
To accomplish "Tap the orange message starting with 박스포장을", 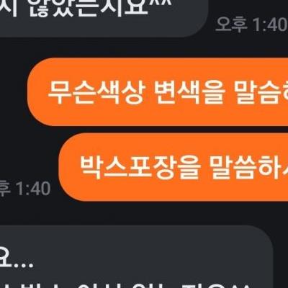I will 174,167.
